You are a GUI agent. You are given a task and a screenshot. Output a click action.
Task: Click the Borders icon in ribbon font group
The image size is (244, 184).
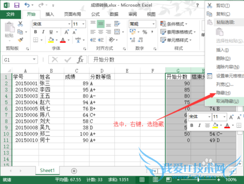tap(36, 40)
